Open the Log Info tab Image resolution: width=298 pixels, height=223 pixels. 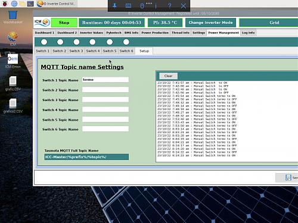pyautogui.click(x=249, y=33)
